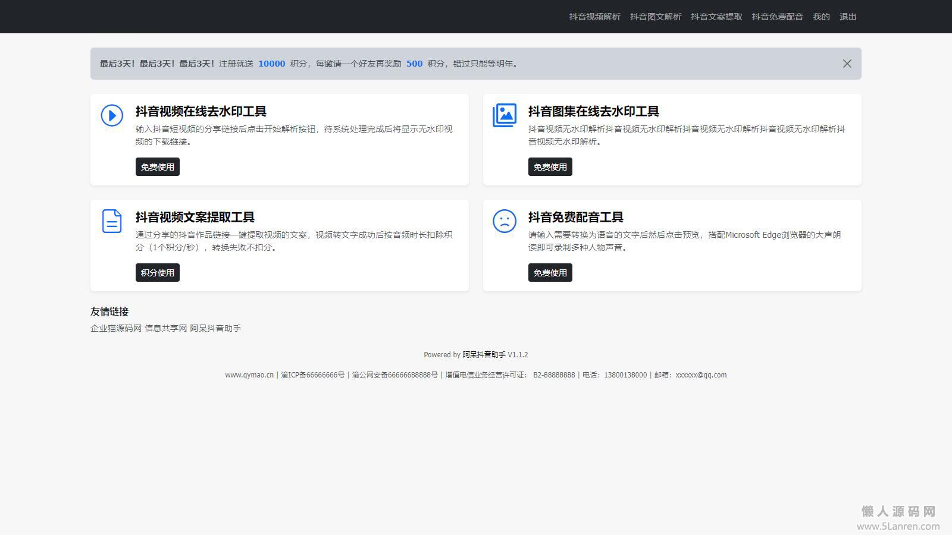Open 抖音免费配音 from the navbar
The image size is (952, 535).
pos(777,17)
